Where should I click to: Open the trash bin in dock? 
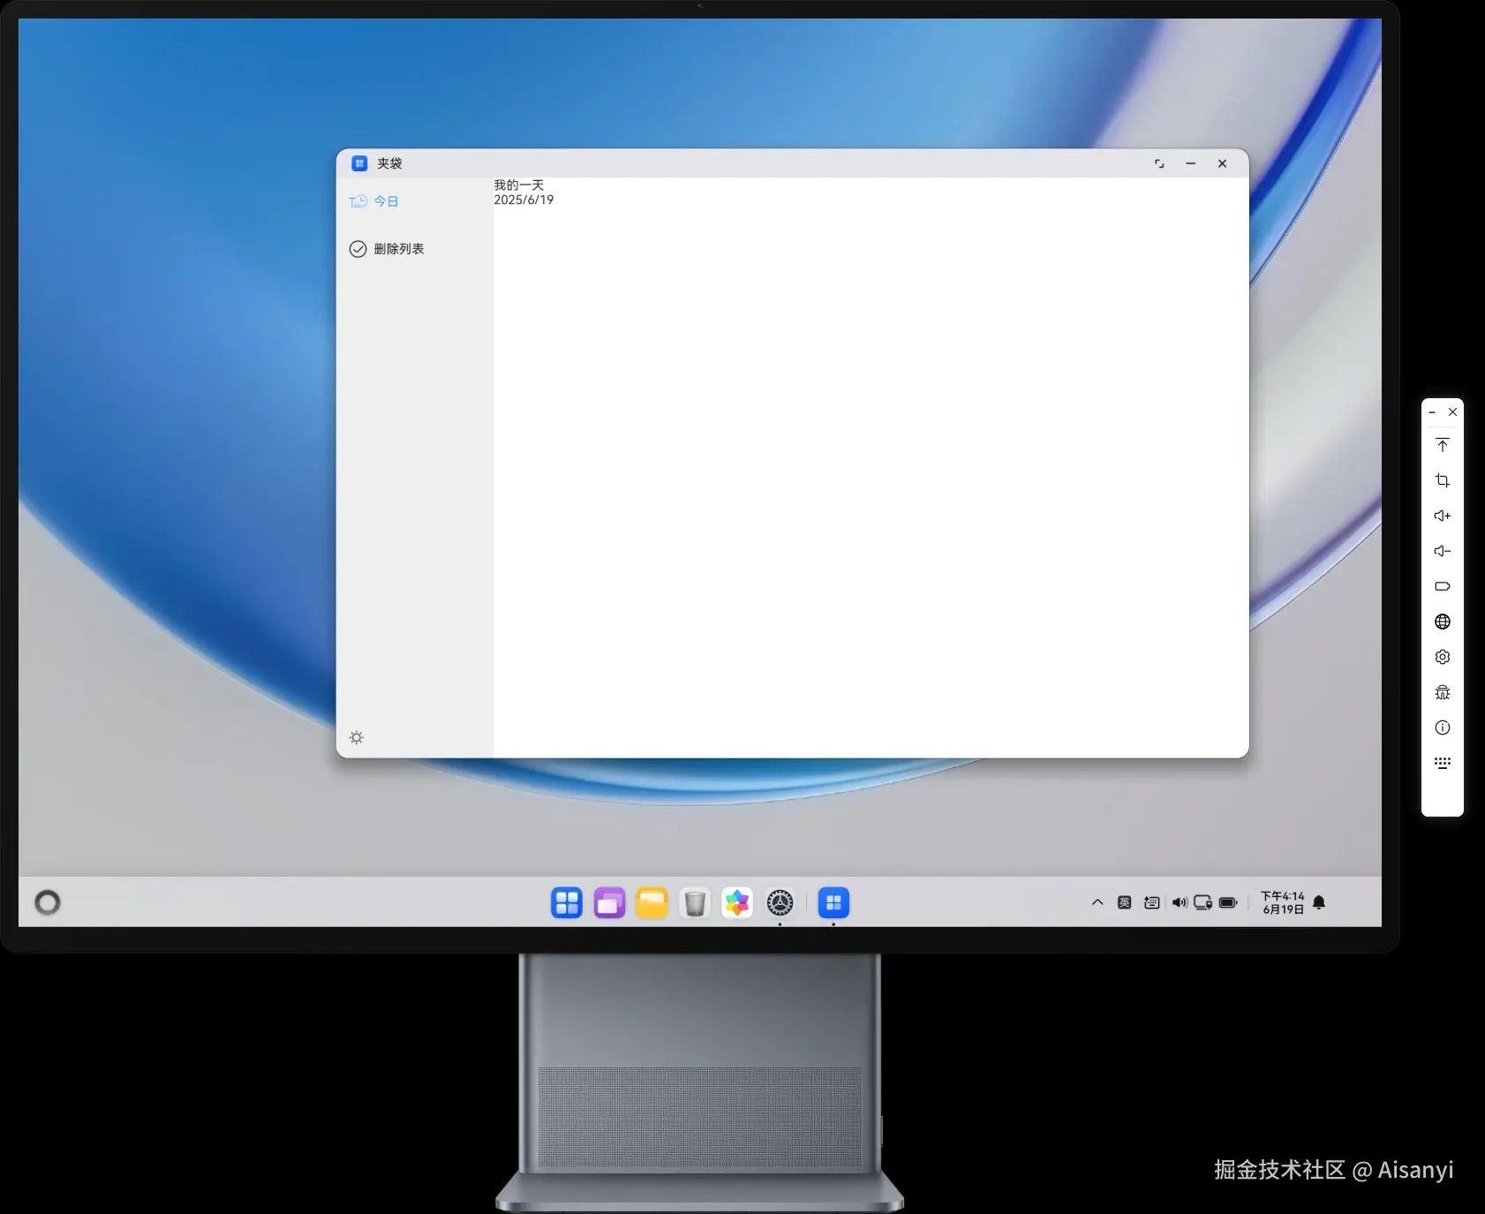(695, 902)
